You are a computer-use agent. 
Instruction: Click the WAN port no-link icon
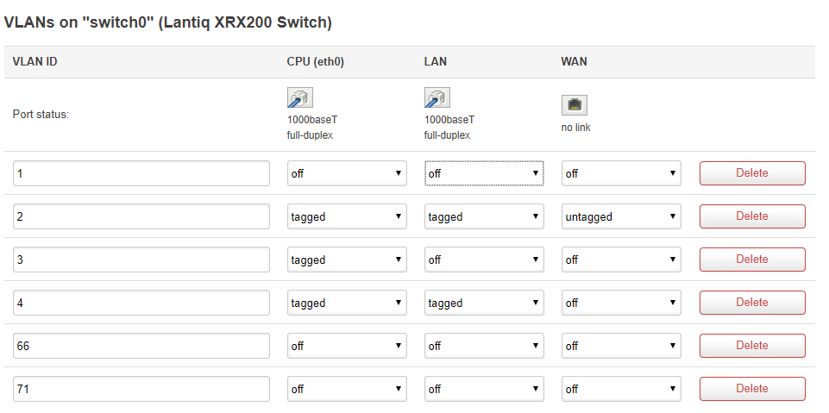pyautogui.click(x=575, y=105)
